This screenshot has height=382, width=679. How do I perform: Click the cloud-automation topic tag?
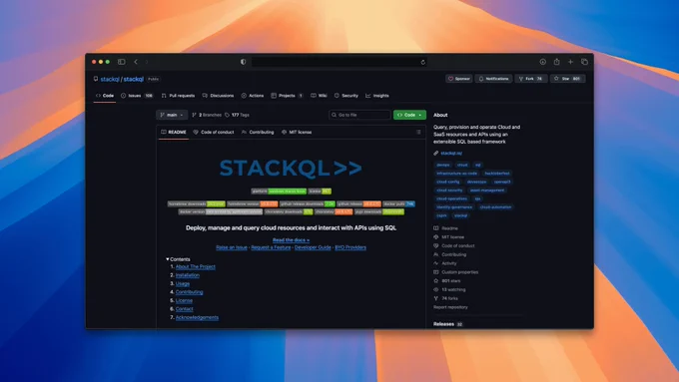click(x=495, y=207)
